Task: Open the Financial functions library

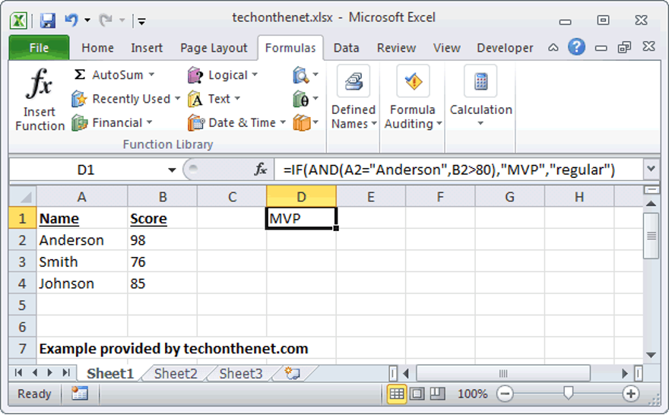Action: pyautogui.click(x=112, y=122)
